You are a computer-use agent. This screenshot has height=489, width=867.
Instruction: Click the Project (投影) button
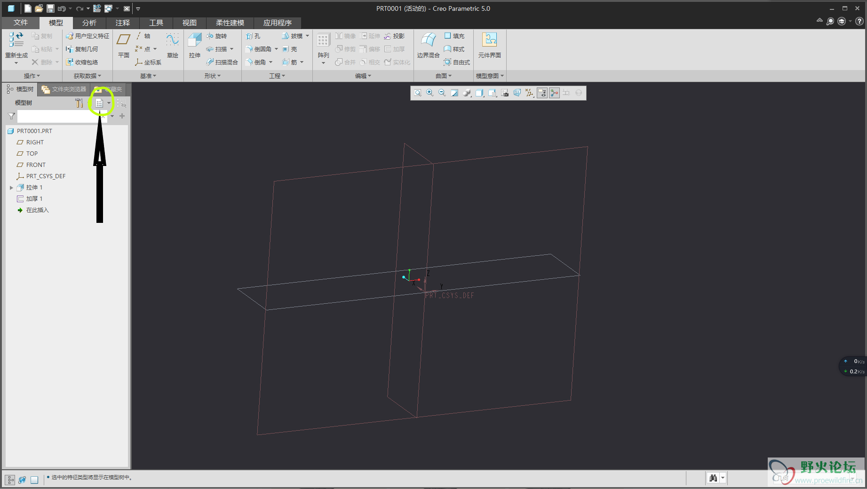coord(394,36)
